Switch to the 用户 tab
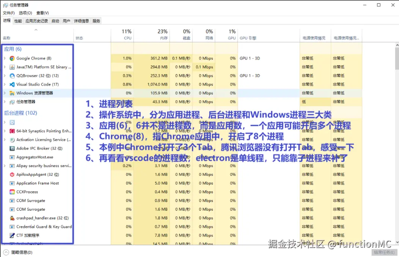This screenshot has width=399, height=257. pos(66,21)
